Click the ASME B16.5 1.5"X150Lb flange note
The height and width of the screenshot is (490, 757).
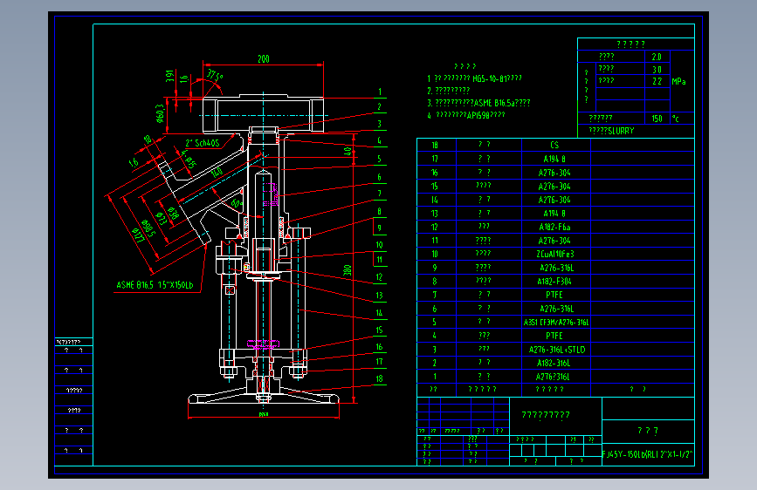coord(155,285)
